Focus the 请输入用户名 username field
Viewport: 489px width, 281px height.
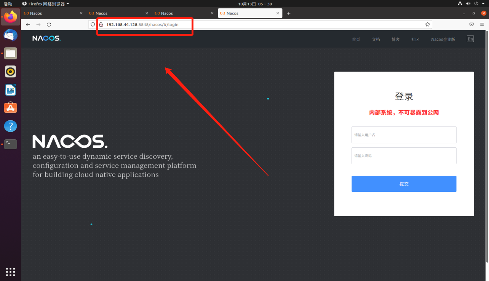tap(404, 135)
